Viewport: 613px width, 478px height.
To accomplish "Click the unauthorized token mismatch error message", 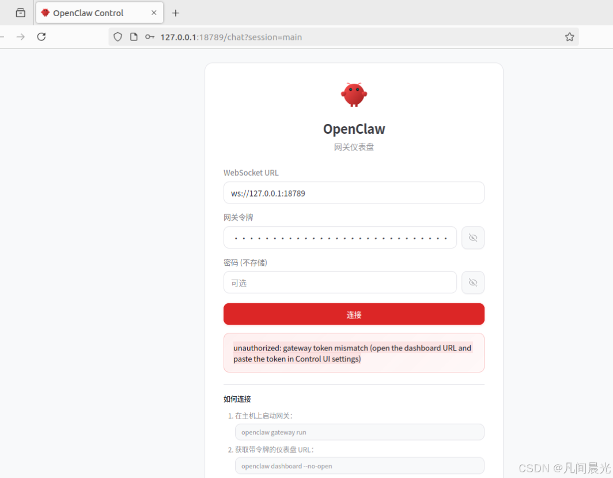I will 354,353.
